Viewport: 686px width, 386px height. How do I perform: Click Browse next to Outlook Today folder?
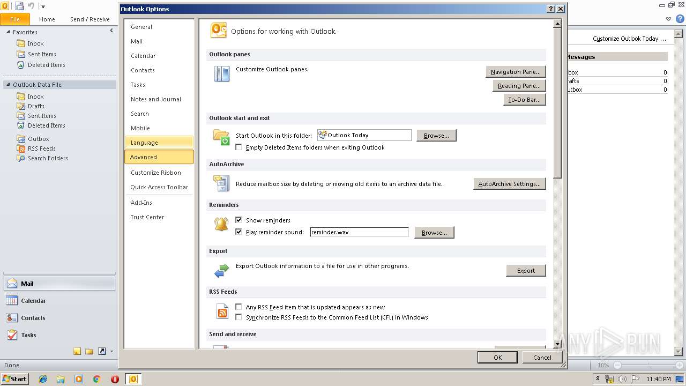pos(436,136)
